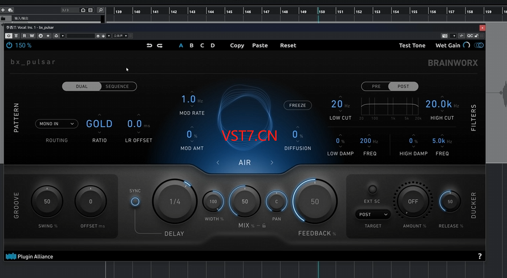
Task: Set filters position to PRE
Action: tap(376, 86)
